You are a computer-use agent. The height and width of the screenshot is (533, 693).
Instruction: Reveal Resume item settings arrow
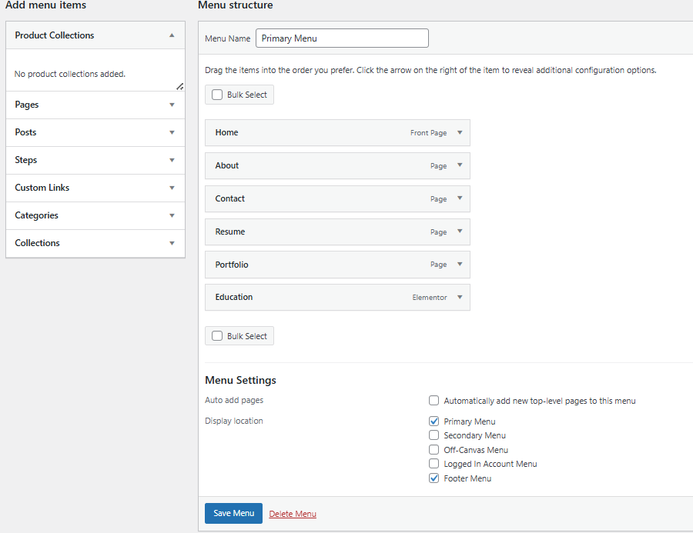[460, 232]
